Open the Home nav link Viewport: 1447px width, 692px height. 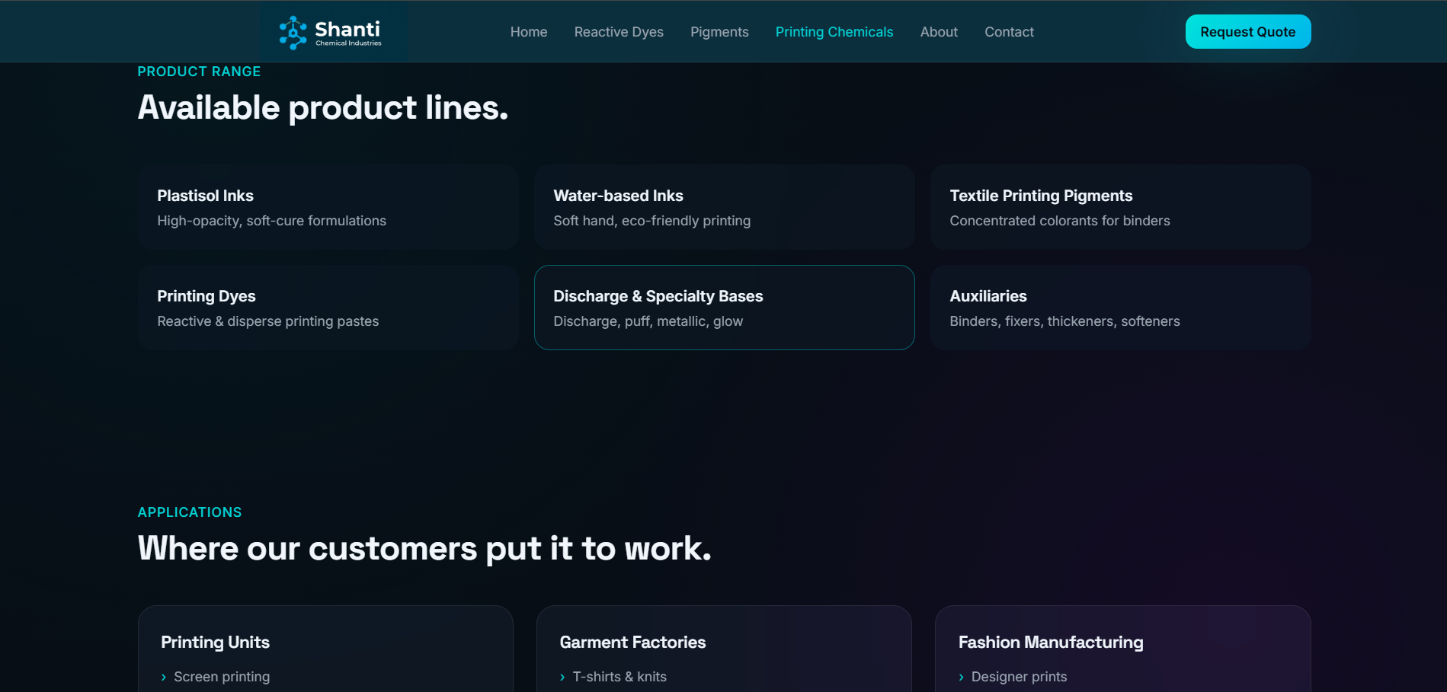pos(529,32)
